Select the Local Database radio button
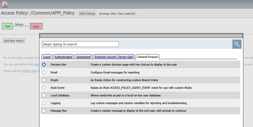This screenshot has width=253, height=127. tap(44, 95)
